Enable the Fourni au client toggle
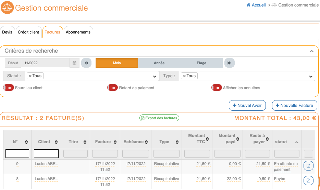Image resolution: width=320 pixels, height=190 pixels. pyautogui.click(x=9, y=88)
